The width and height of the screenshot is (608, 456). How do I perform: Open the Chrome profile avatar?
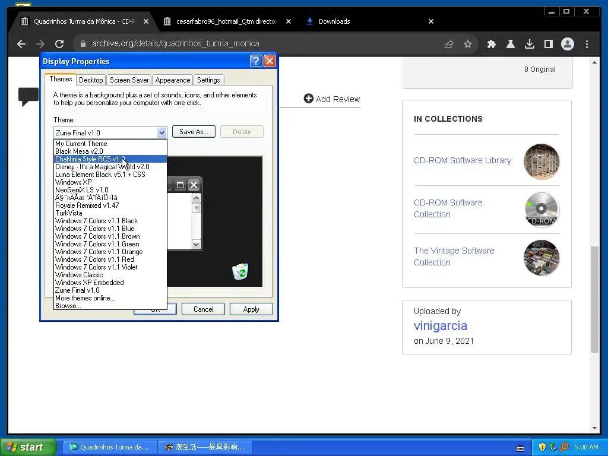coord(567,44)
